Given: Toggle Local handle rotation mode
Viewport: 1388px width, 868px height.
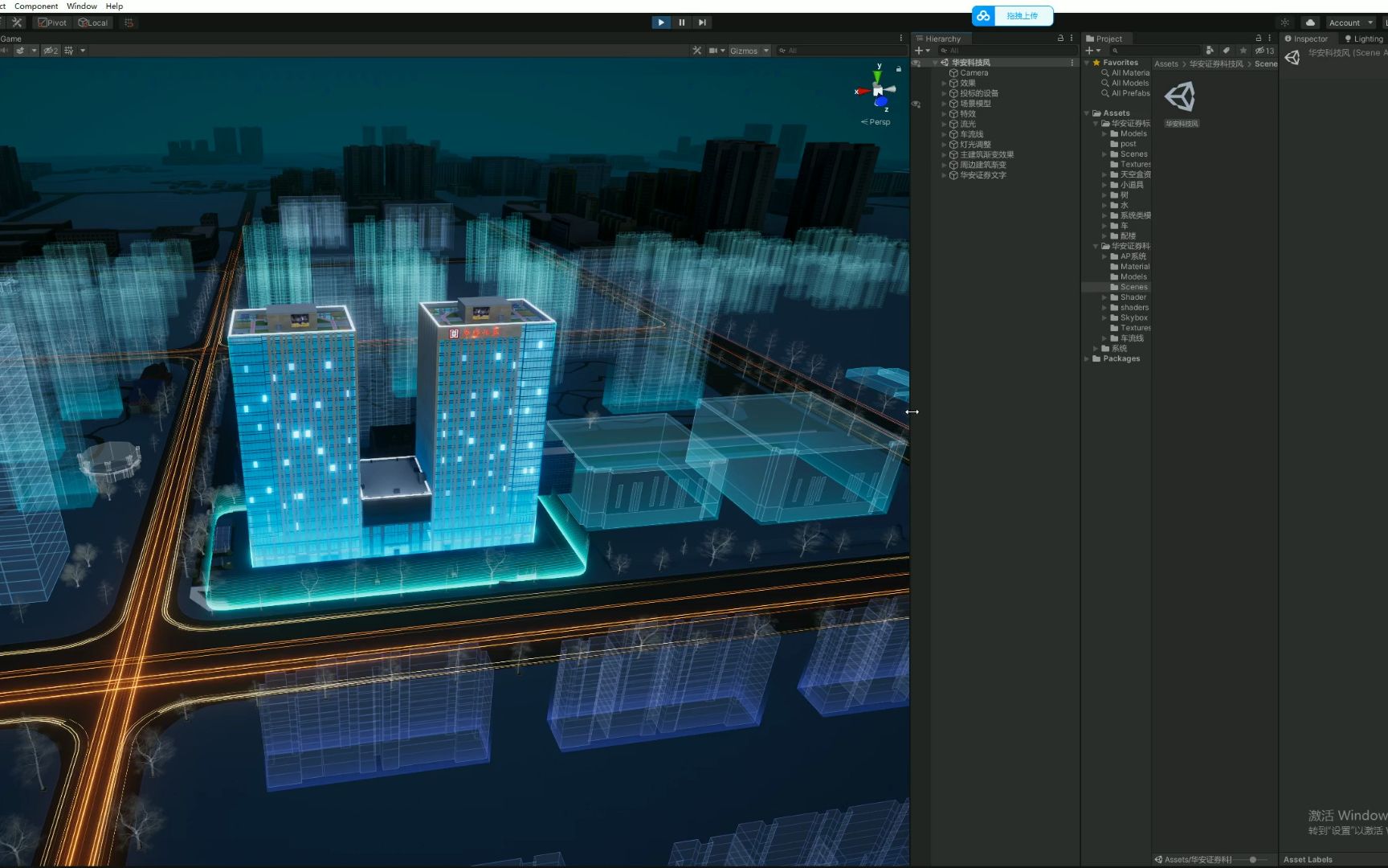Looking at the screenshot, I should click(93, 23).
